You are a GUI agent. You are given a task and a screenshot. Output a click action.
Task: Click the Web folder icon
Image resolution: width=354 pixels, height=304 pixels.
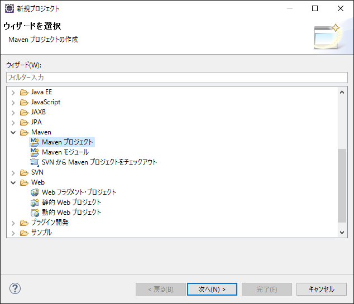(24, 182)
